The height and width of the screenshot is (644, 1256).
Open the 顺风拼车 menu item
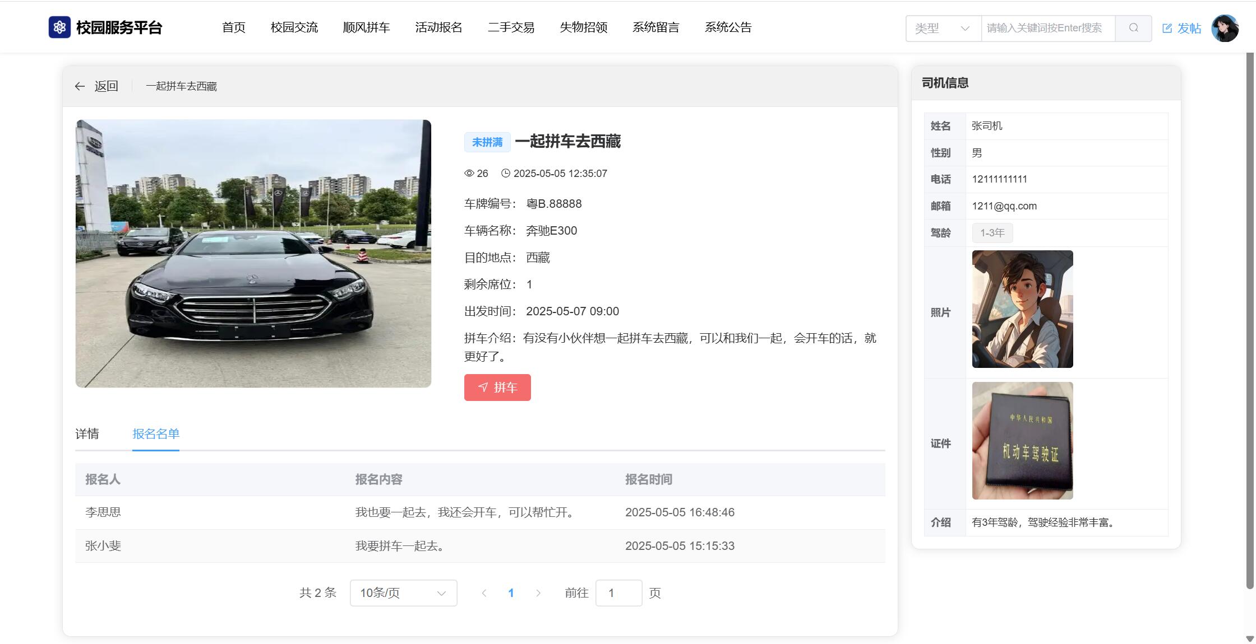click(x=366, y=27)
